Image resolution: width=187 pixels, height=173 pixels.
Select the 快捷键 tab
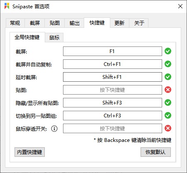click(97, 23)
